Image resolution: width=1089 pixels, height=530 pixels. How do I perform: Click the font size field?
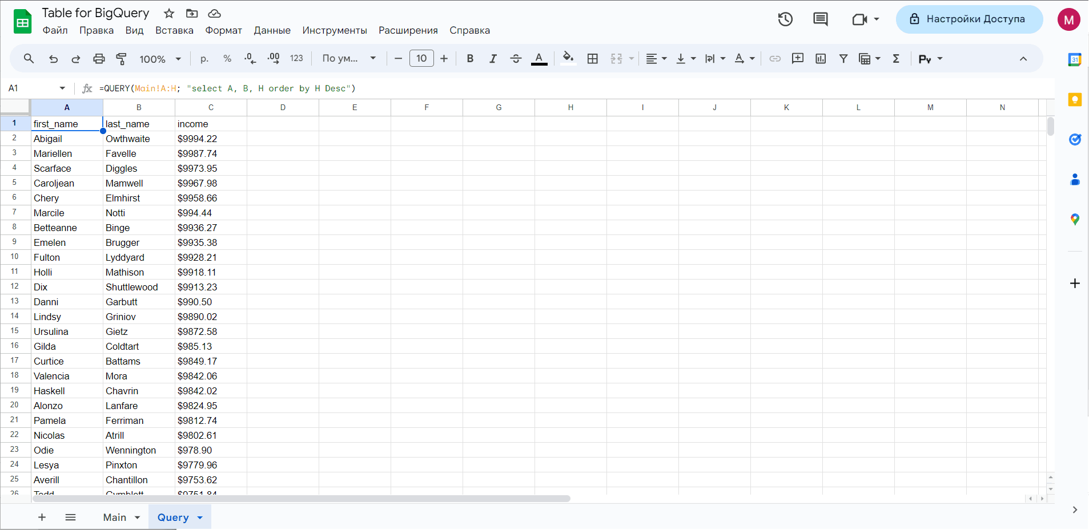coord(421,58)
